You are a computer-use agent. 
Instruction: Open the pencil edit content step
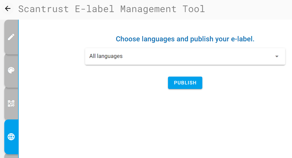click(11, 37)
